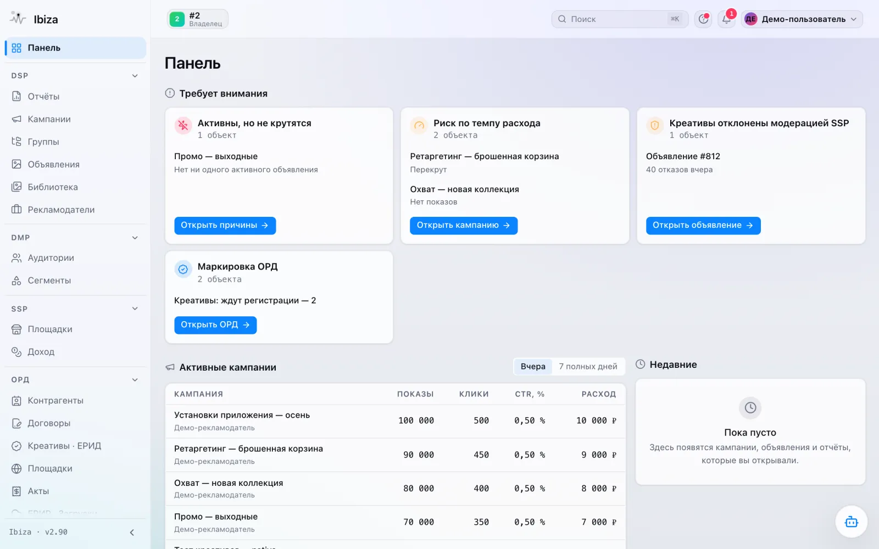This screenshot has width=879, height=549.
Task: Open Площадки under the ОРД section
Action: (75, 469)
